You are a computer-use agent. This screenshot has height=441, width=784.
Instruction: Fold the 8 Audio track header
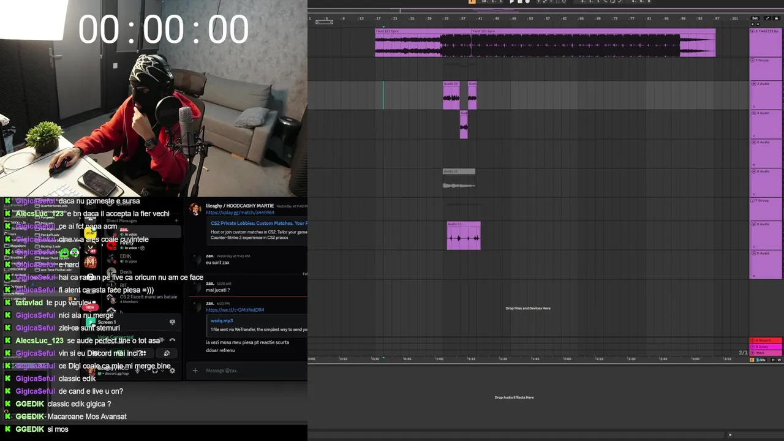(x=753, y=224)
